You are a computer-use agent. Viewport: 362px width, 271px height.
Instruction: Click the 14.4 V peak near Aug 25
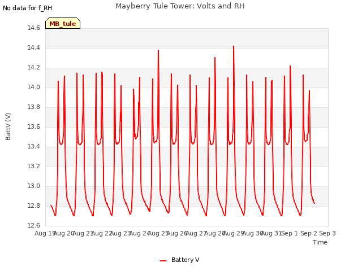(x=158, y=50)
